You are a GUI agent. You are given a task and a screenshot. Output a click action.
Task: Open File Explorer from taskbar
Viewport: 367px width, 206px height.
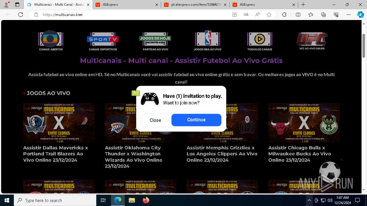tap(132, 200)
